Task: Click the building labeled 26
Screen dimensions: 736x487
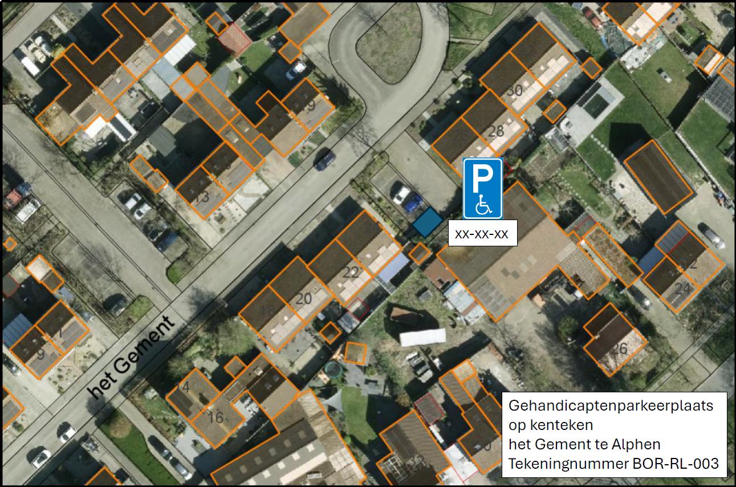Action: pos(619,348)
